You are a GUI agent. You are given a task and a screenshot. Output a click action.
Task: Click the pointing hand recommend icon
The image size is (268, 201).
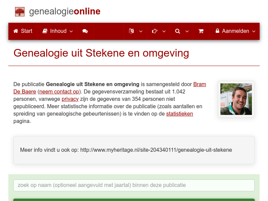(x=154, y=31)
